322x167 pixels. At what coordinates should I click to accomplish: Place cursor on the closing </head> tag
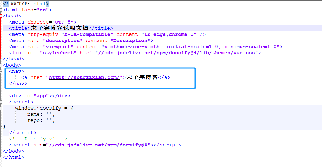(x=14, y=59)
